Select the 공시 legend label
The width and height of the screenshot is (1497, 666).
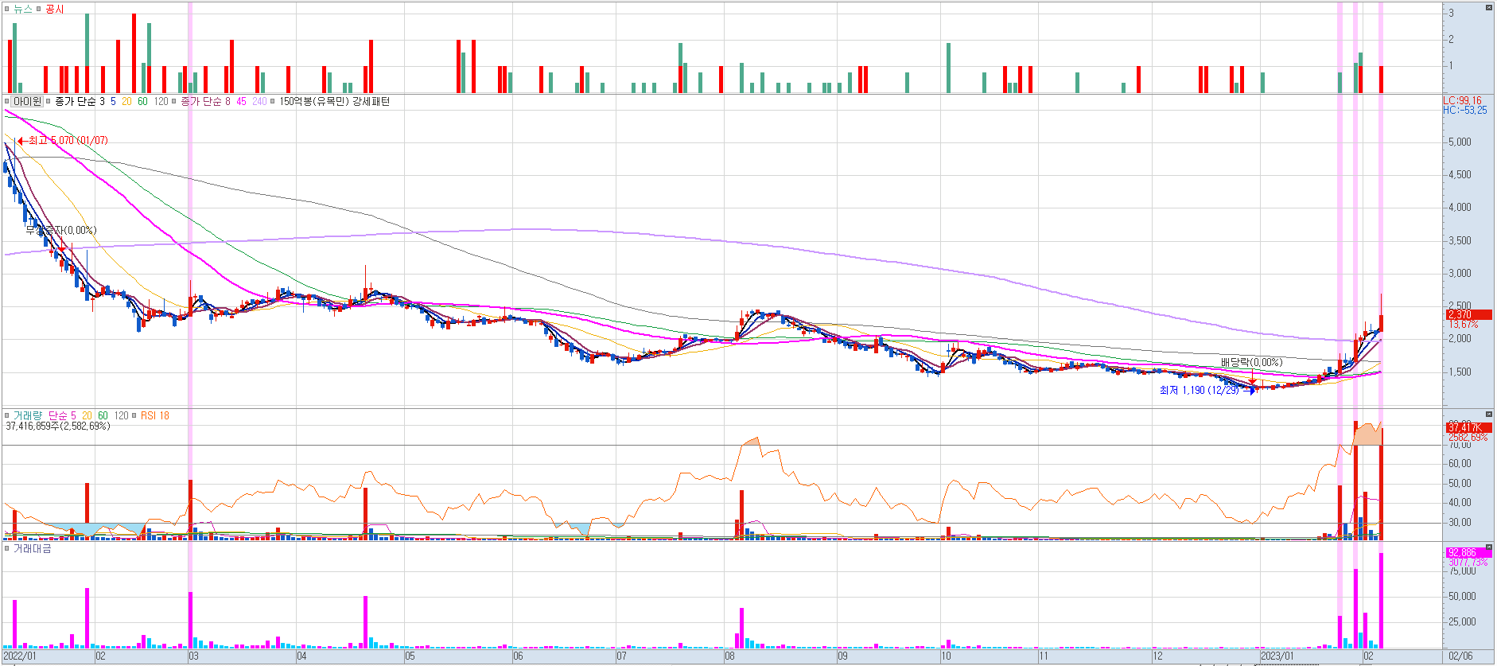pos(55,9)
